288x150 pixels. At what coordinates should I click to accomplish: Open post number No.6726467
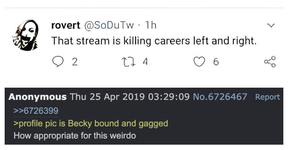pos(220,96)
